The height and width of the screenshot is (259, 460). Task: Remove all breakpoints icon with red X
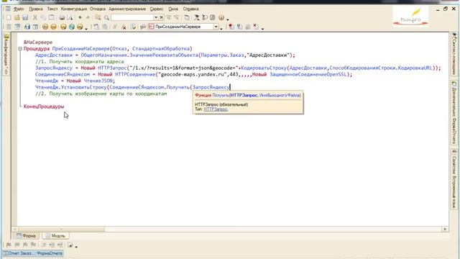click(256, 27)
